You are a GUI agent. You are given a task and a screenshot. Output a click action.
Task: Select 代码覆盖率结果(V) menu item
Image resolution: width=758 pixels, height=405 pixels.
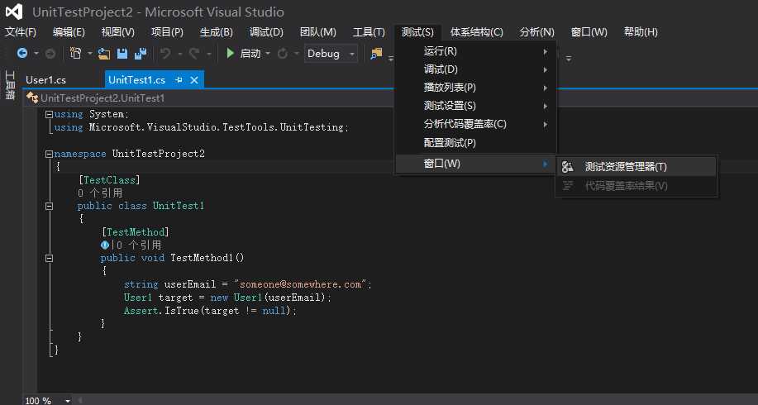pos(636,186)
